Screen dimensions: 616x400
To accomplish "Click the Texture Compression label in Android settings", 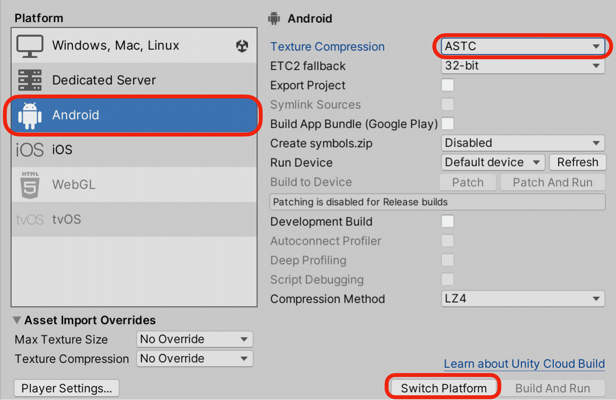I will click(x=328, y=46).
